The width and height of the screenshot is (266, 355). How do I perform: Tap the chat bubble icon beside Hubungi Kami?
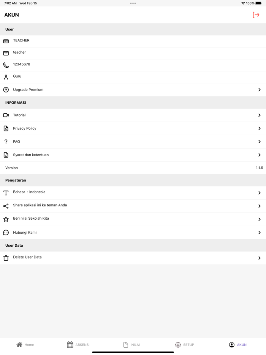(x=6, y=232)
